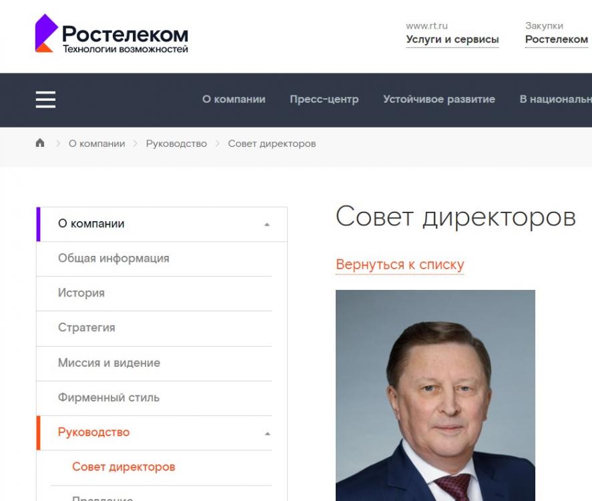Image resolution: width=592 pixels, height=501 pixels.
Task: Click the «Услуги и сервисы» link
Action: point(453,39)
